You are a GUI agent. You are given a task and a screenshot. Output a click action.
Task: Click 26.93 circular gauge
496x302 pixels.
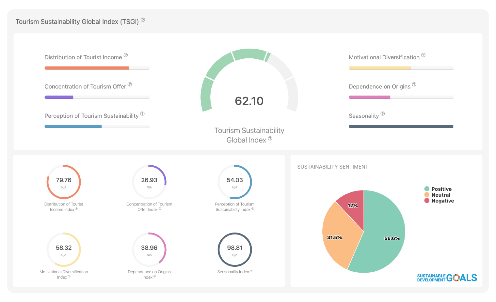[x=149, y=182]
